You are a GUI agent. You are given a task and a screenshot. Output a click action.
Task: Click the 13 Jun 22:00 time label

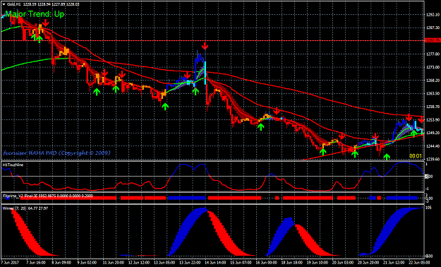click(x=190, y=263)
